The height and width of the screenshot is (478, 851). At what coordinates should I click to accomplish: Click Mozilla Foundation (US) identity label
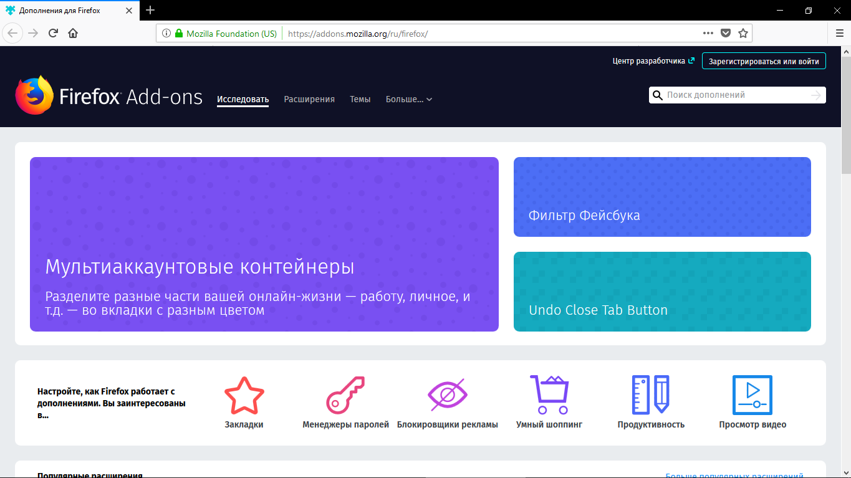[x=231, y=34]
